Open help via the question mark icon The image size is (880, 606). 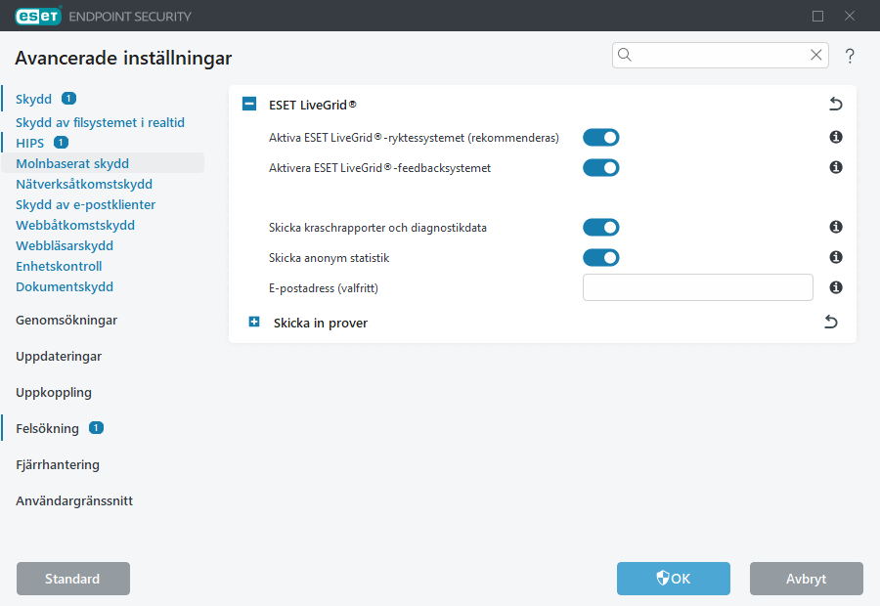pyautogui.click(x=850, y=56)
